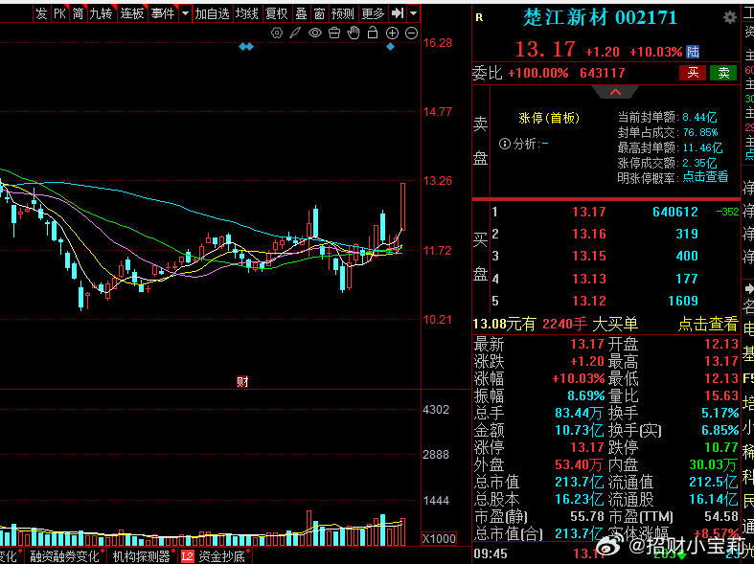The image size is (754, 564).
Task: Click the last red limit-up candlestick
Action: tap(403, 207)
